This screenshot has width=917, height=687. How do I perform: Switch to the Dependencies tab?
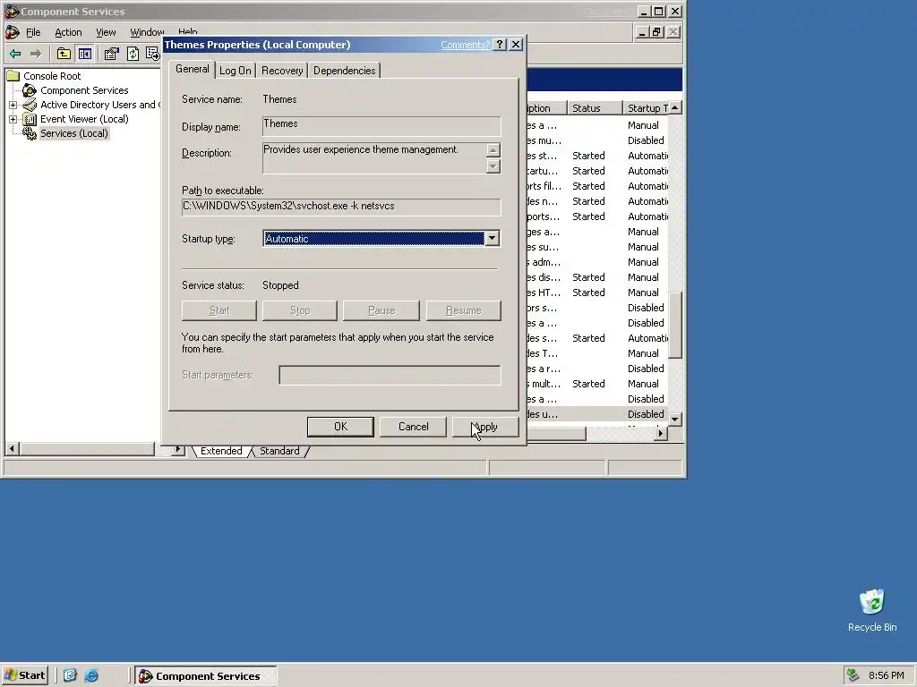point(345,71)
